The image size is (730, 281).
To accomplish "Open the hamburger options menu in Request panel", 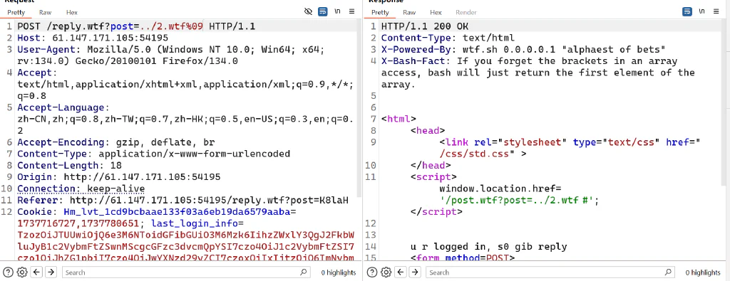I will (352, 11).
